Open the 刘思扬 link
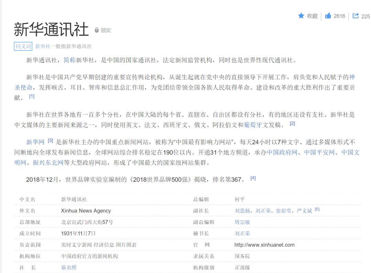This screenshot has width=371, height=273. click(242, 211)
